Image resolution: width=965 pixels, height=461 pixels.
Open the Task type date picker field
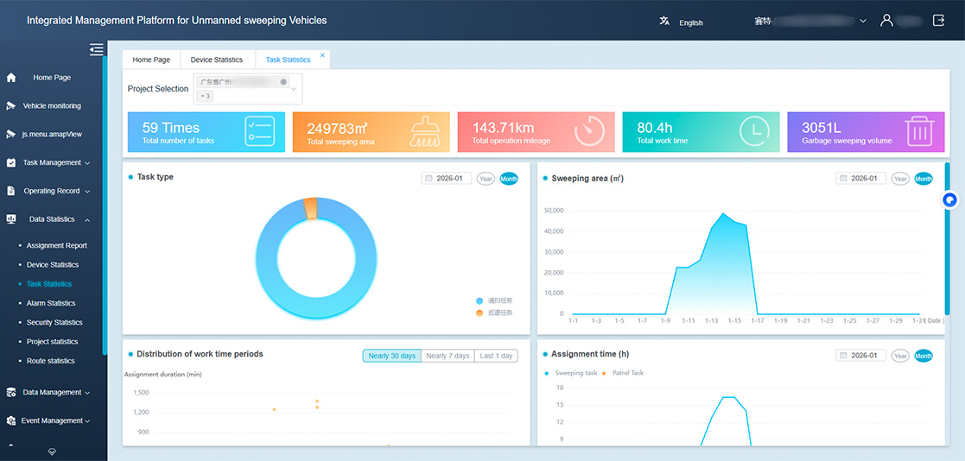[x=447, y=179]
